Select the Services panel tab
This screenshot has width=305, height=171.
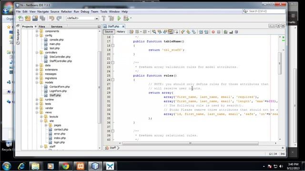pos(57,27)
